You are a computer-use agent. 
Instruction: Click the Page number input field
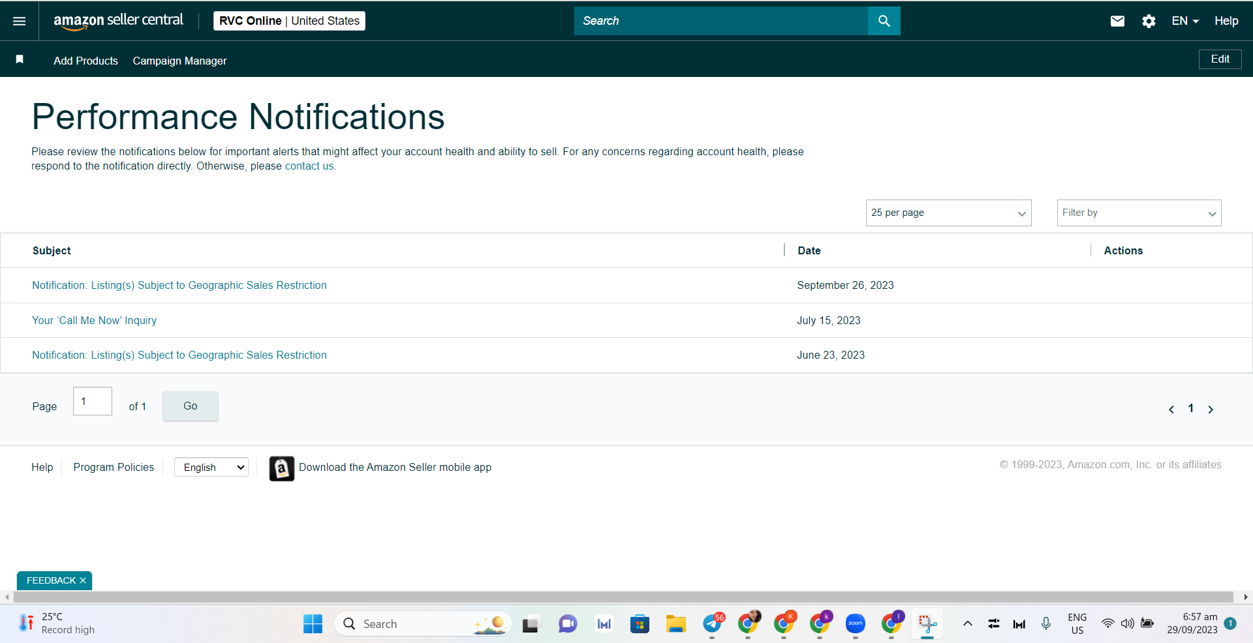(93, 401)
